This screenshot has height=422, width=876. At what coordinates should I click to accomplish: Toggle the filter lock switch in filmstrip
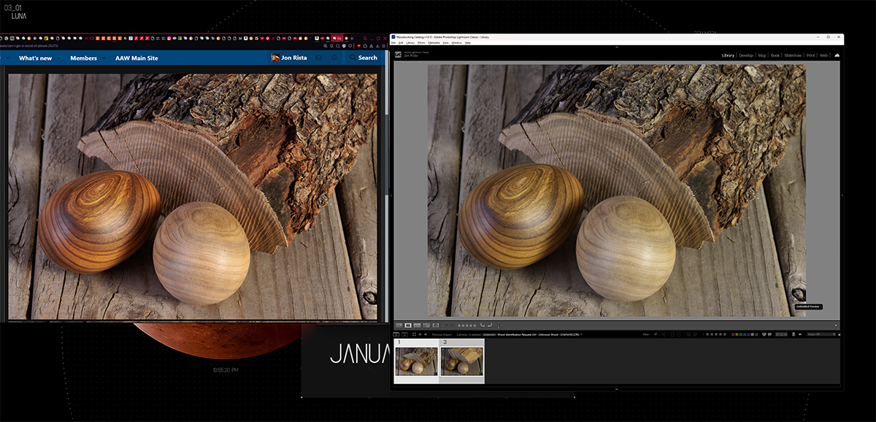(839, 335)
